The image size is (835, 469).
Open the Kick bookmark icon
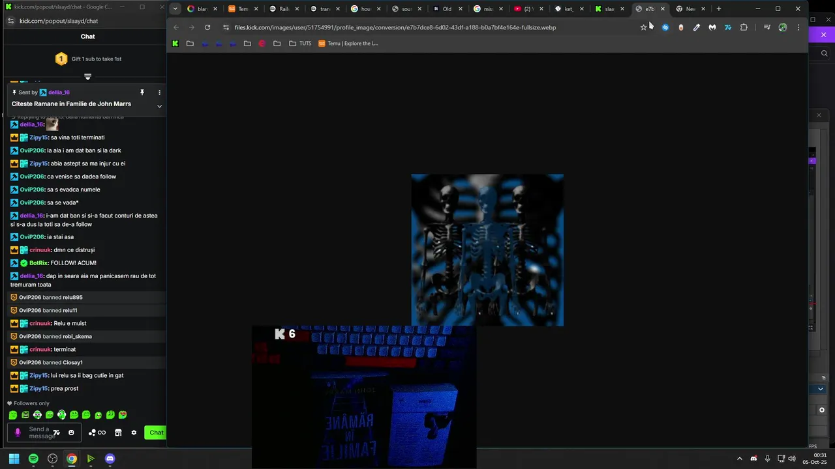click(x=175, y=44)
